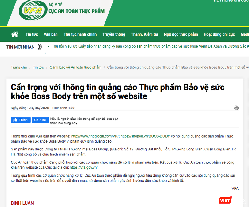
Task: Open the Tin tức menu
Action: (32, 34)
